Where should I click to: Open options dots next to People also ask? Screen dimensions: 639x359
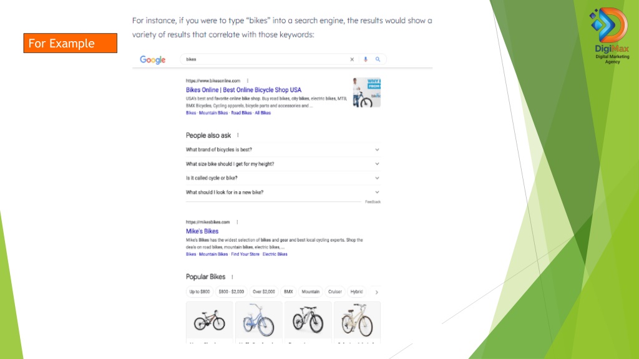tap(238, 135)
